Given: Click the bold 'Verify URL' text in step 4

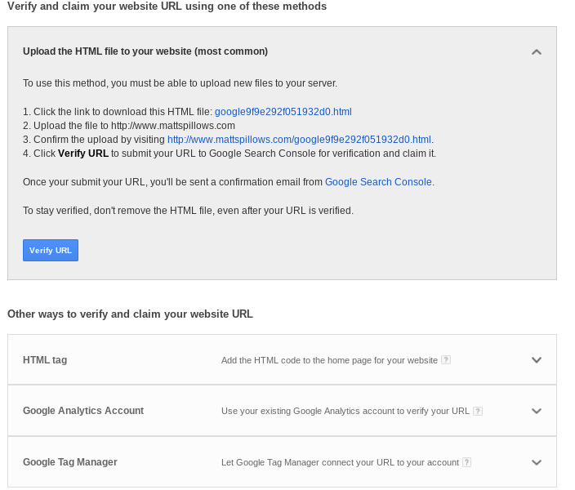Looking at the screenshot, I should pyautogui.click(x=83, y=154).
